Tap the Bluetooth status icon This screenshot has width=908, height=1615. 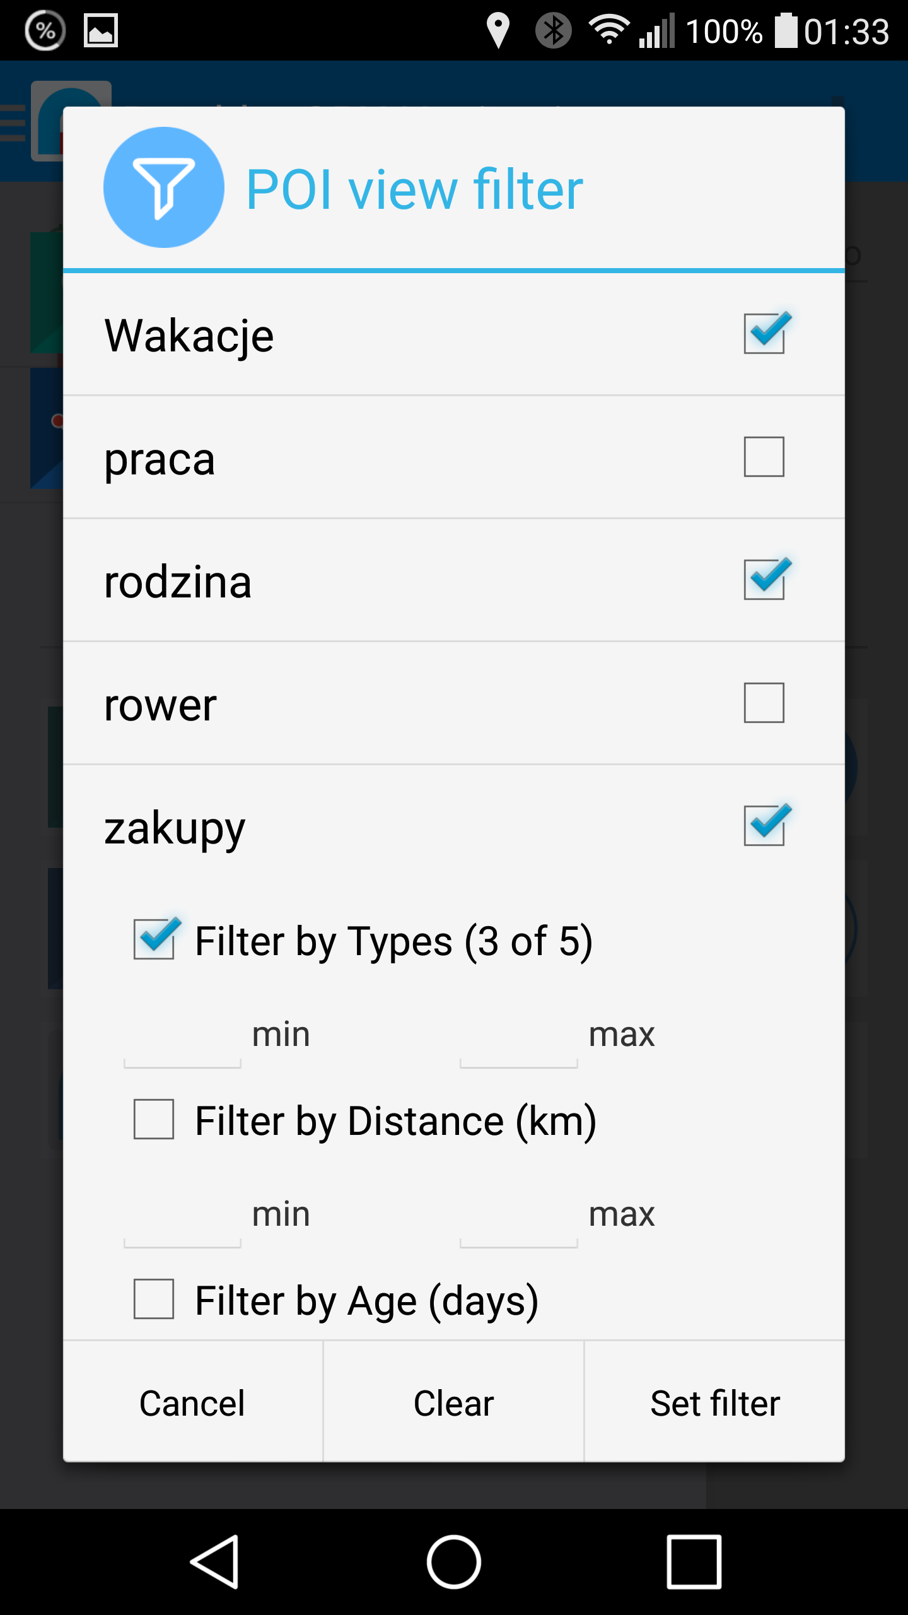553,31
